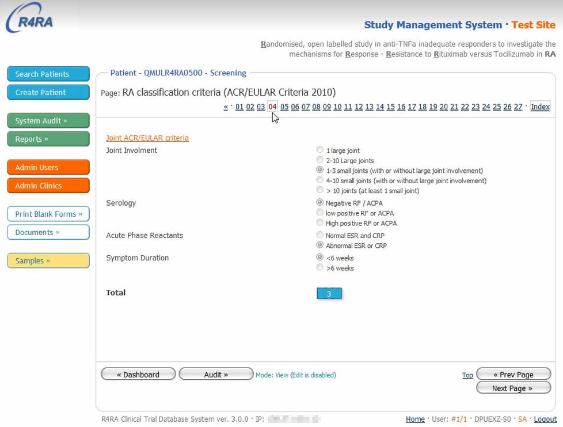Screen dimensions: 563x427
Task: Click the Search Patients button
Action: (x=48, y=74)
